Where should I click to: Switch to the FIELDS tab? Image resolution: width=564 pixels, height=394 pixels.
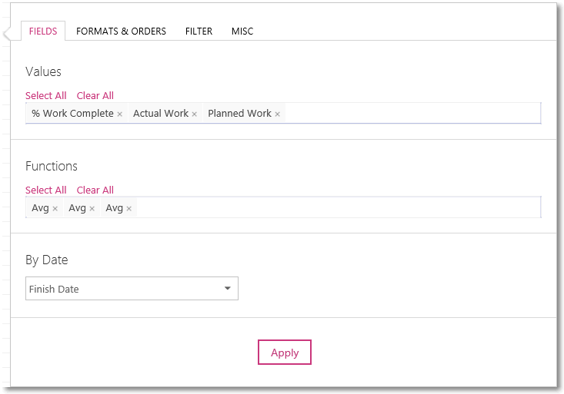click(43, 31)
